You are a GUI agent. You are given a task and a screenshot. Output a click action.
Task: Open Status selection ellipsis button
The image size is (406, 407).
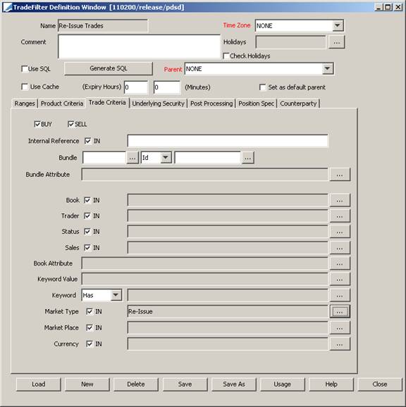pos(340,232)
